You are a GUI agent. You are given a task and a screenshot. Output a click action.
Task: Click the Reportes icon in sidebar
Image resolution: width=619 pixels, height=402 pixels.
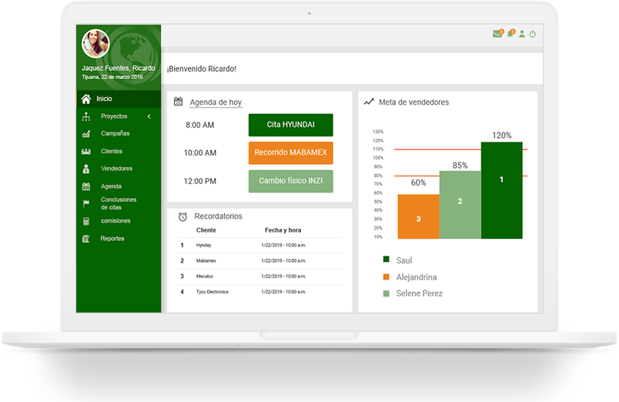[86, 239]
